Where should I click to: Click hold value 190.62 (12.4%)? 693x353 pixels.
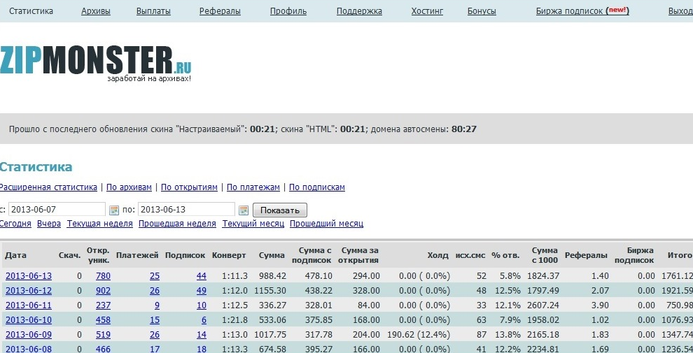419,334
